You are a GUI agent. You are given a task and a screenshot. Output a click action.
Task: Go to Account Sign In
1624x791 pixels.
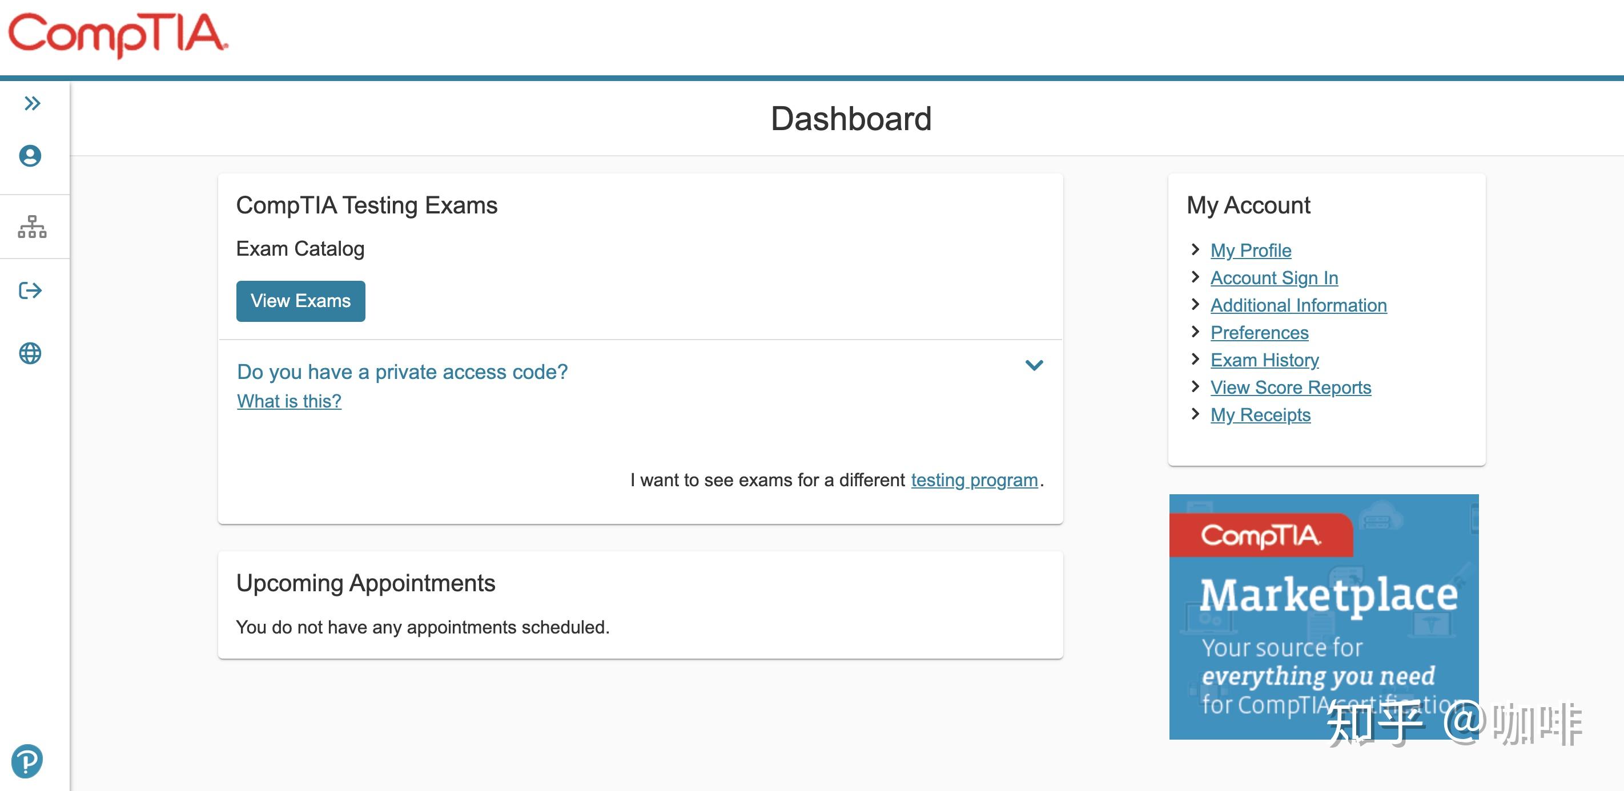click(x=1274, y=278)
